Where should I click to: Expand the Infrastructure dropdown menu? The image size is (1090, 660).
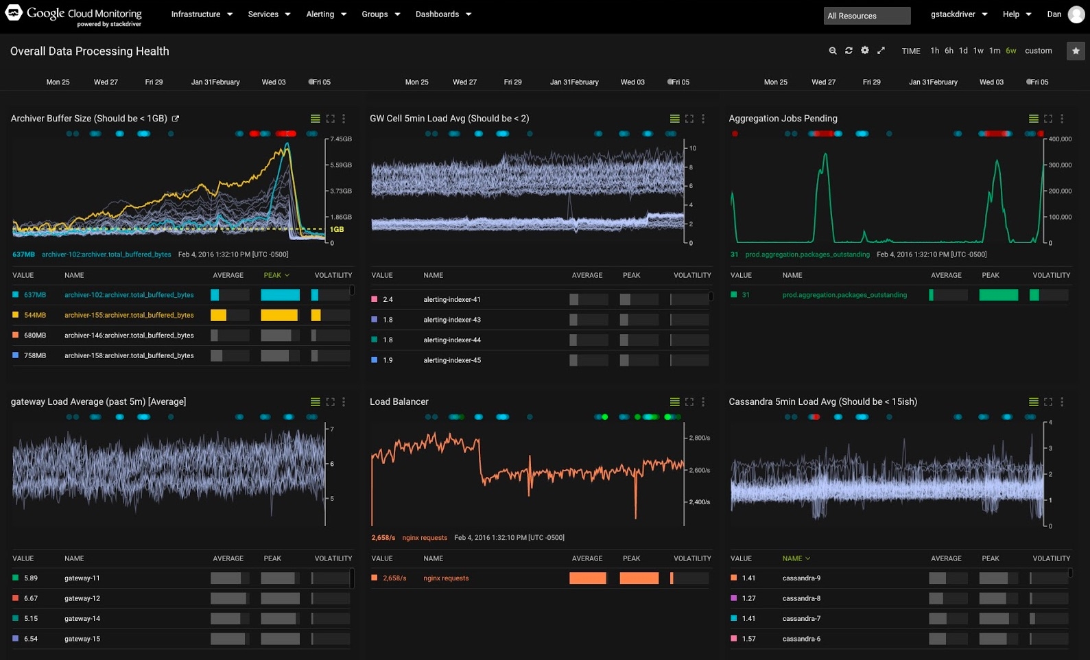coord(202,14)
